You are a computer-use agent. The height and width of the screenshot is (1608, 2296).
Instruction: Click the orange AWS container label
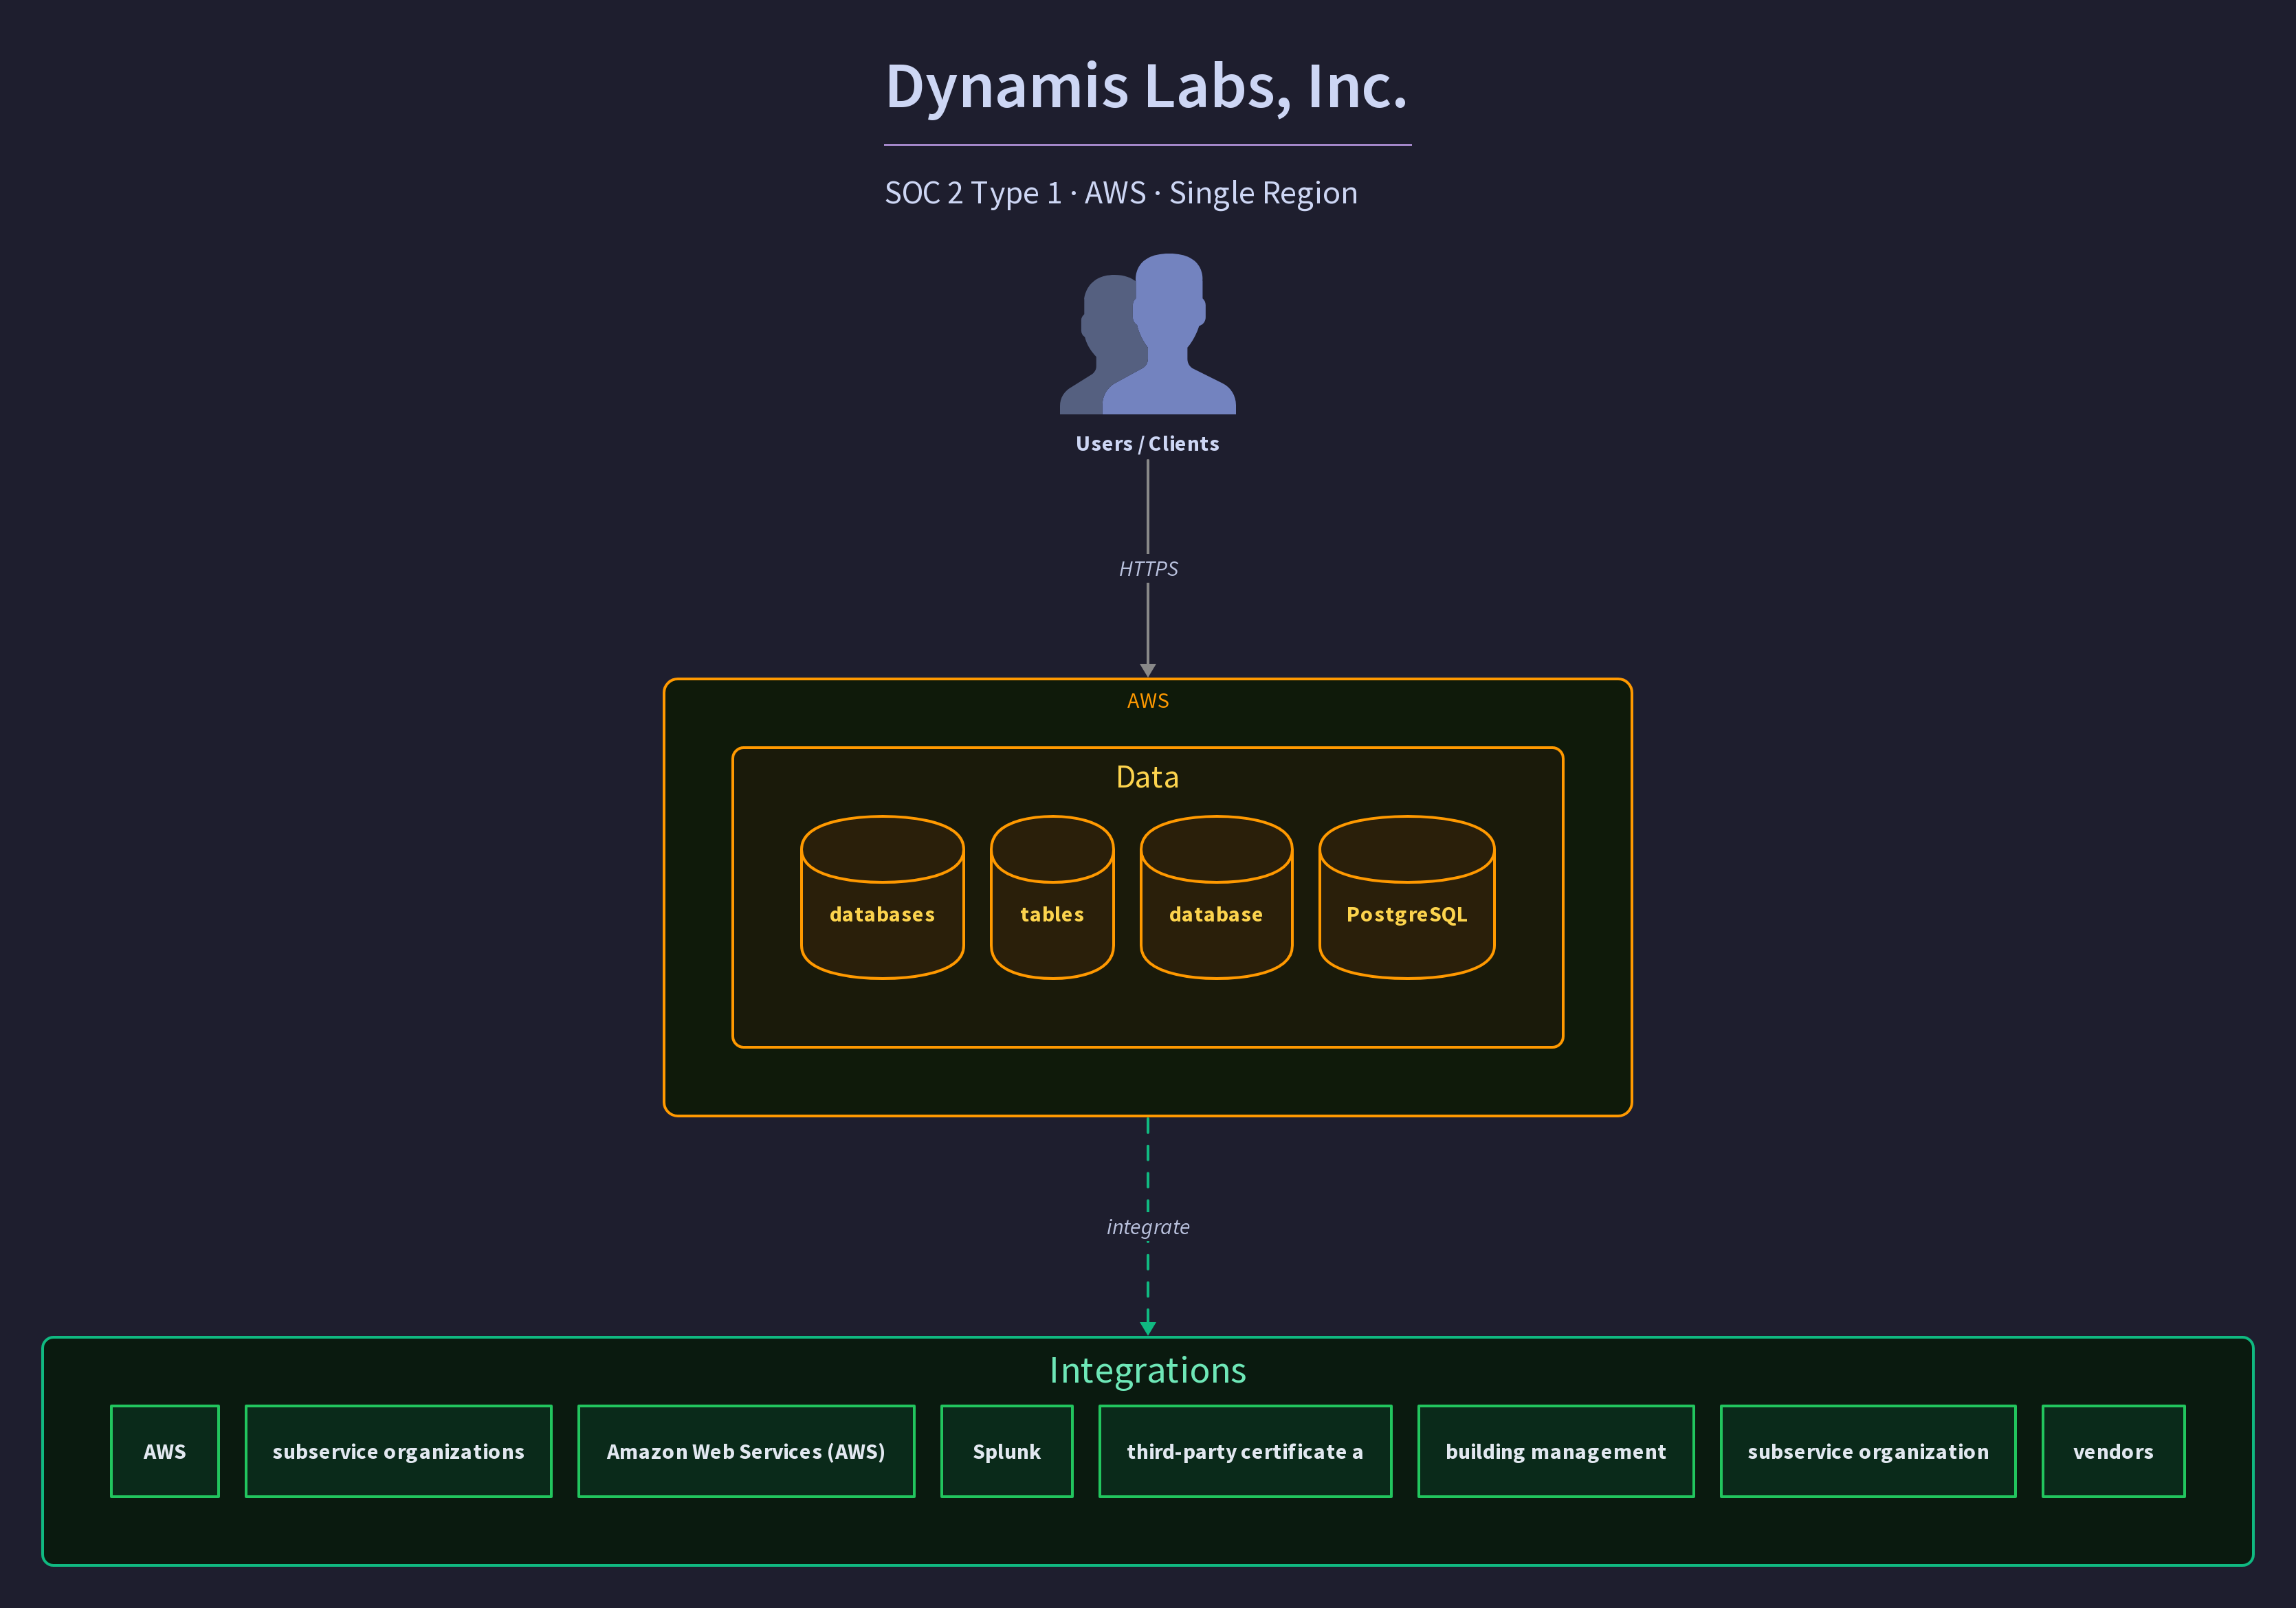coord(1148,700)
